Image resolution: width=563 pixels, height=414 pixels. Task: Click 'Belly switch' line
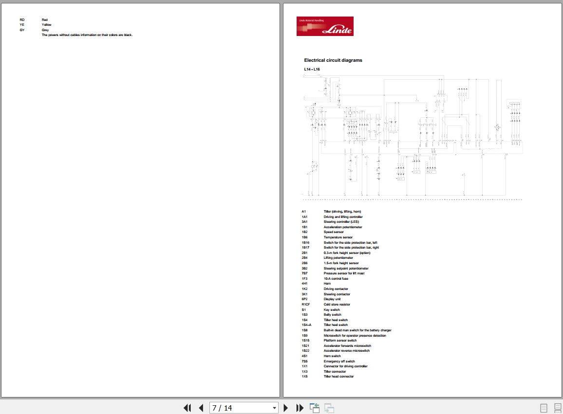click(x=333, y=315)
